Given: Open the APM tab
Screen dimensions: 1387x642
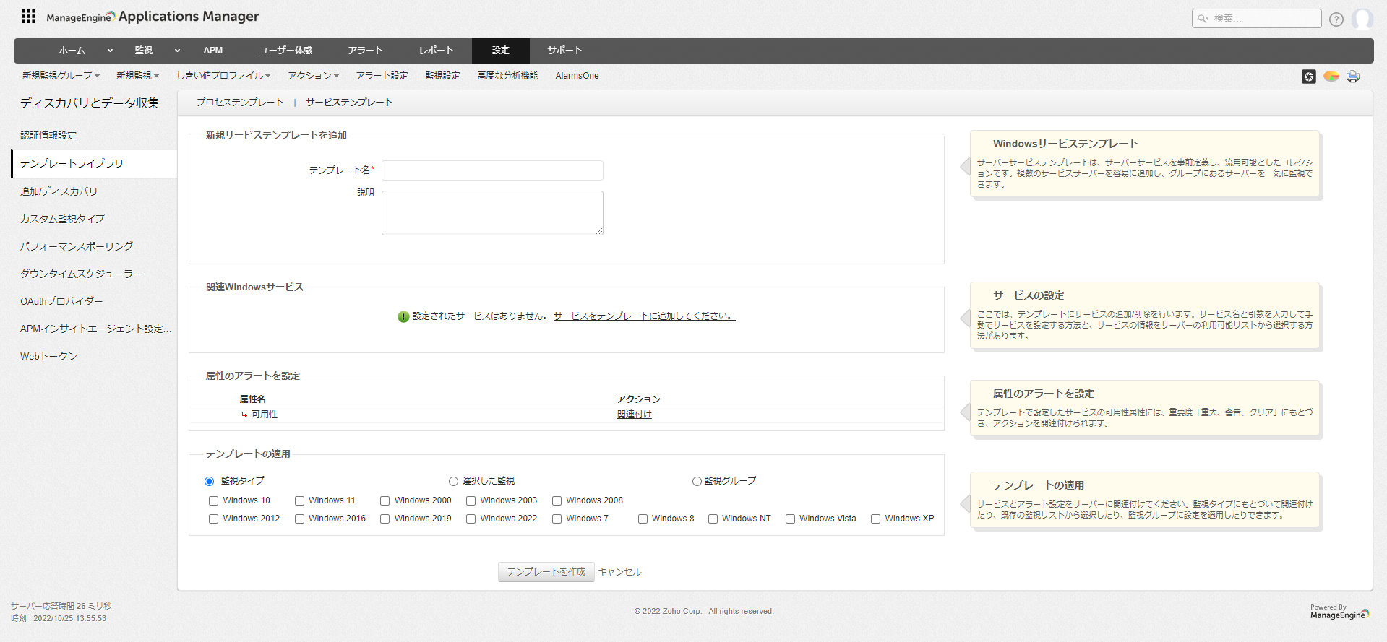Looking at the screenshot, I should pyautogui.click(x=212, y=51).
